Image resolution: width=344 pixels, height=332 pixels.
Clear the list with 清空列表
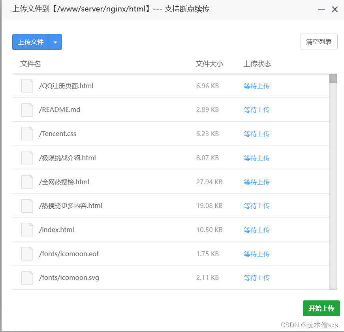319,41
